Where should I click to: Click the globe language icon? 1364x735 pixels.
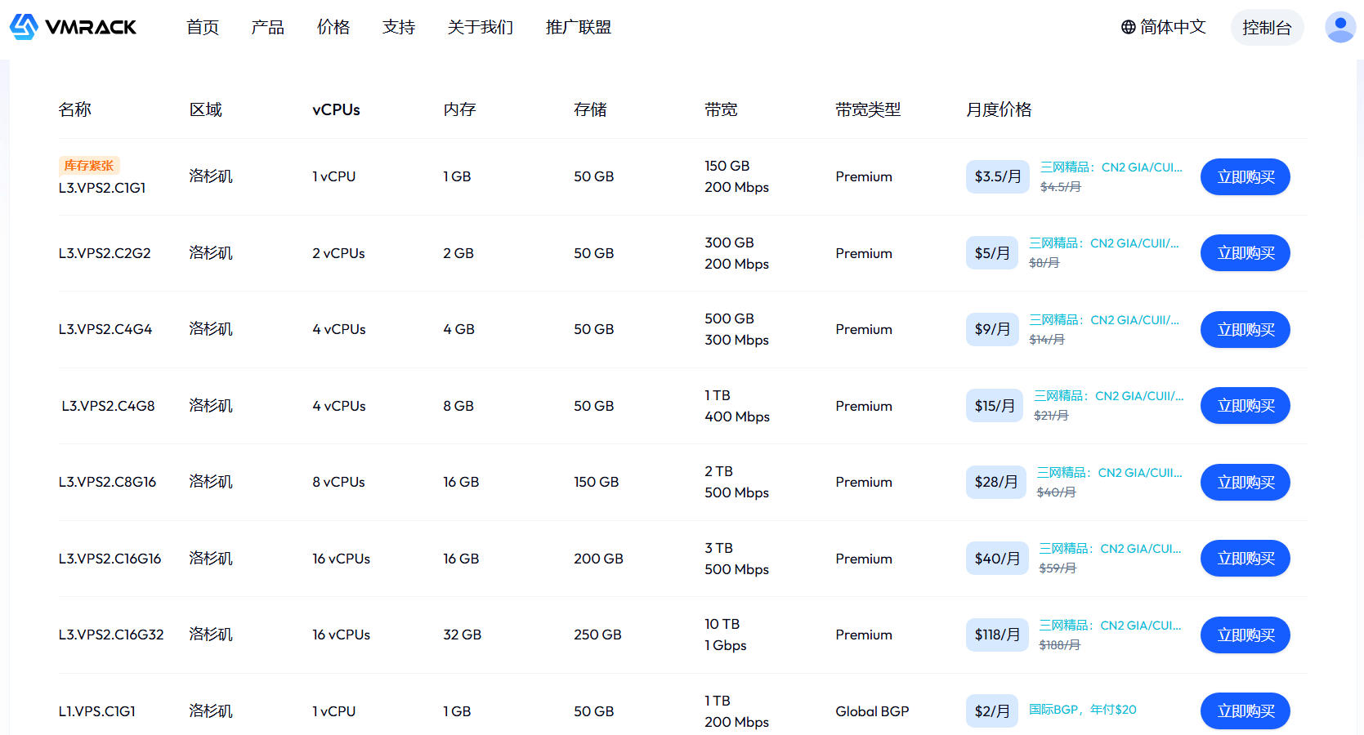[1128, 27]
